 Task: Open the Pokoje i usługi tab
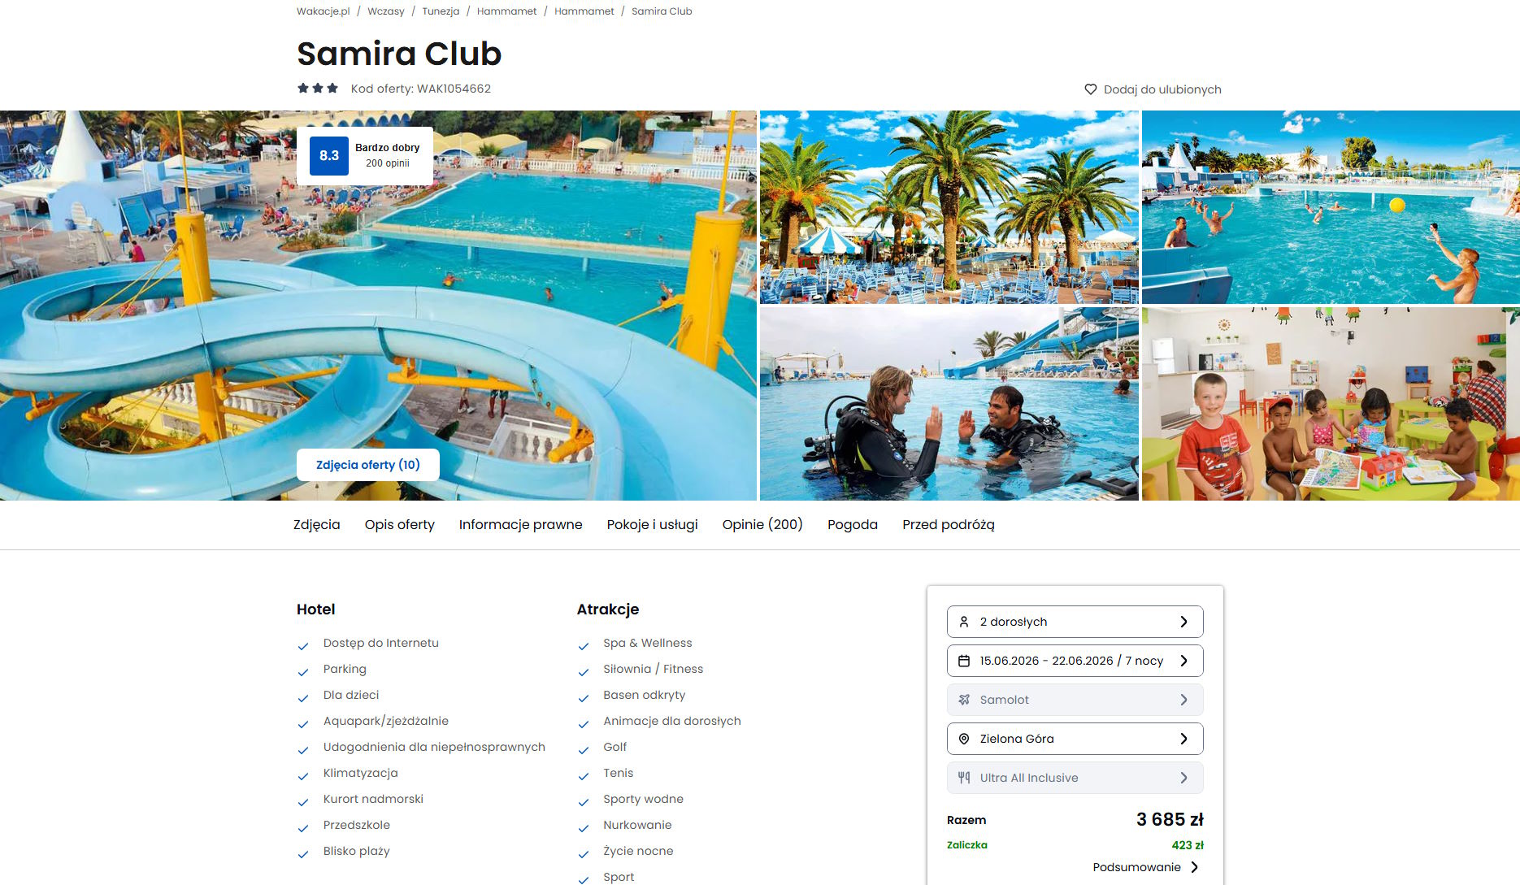click(x=653, y=525)
